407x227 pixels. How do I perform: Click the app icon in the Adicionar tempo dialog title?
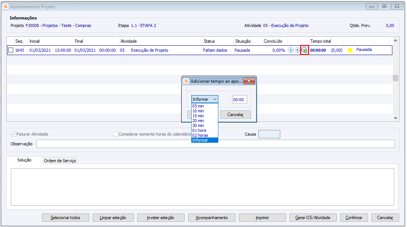[x=186, y=81]
